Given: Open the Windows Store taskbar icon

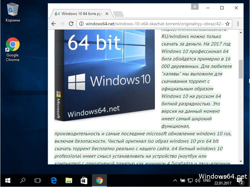Looking at the screenshot, I should [84, 180].
